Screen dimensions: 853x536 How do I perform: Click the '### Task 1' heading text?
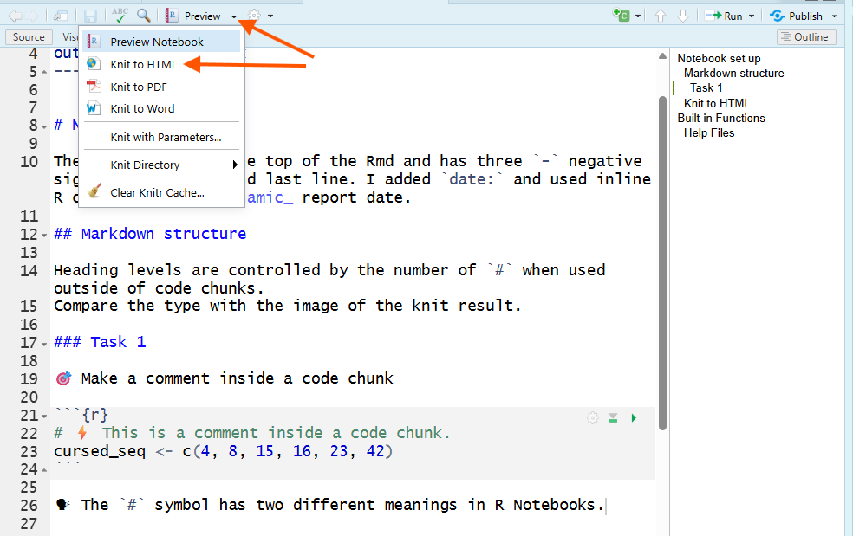point(100,342)
